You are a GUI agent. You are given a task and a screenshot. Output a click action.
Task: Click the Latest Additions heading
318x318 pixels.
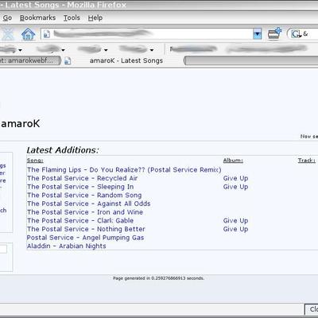pos(63,150)
